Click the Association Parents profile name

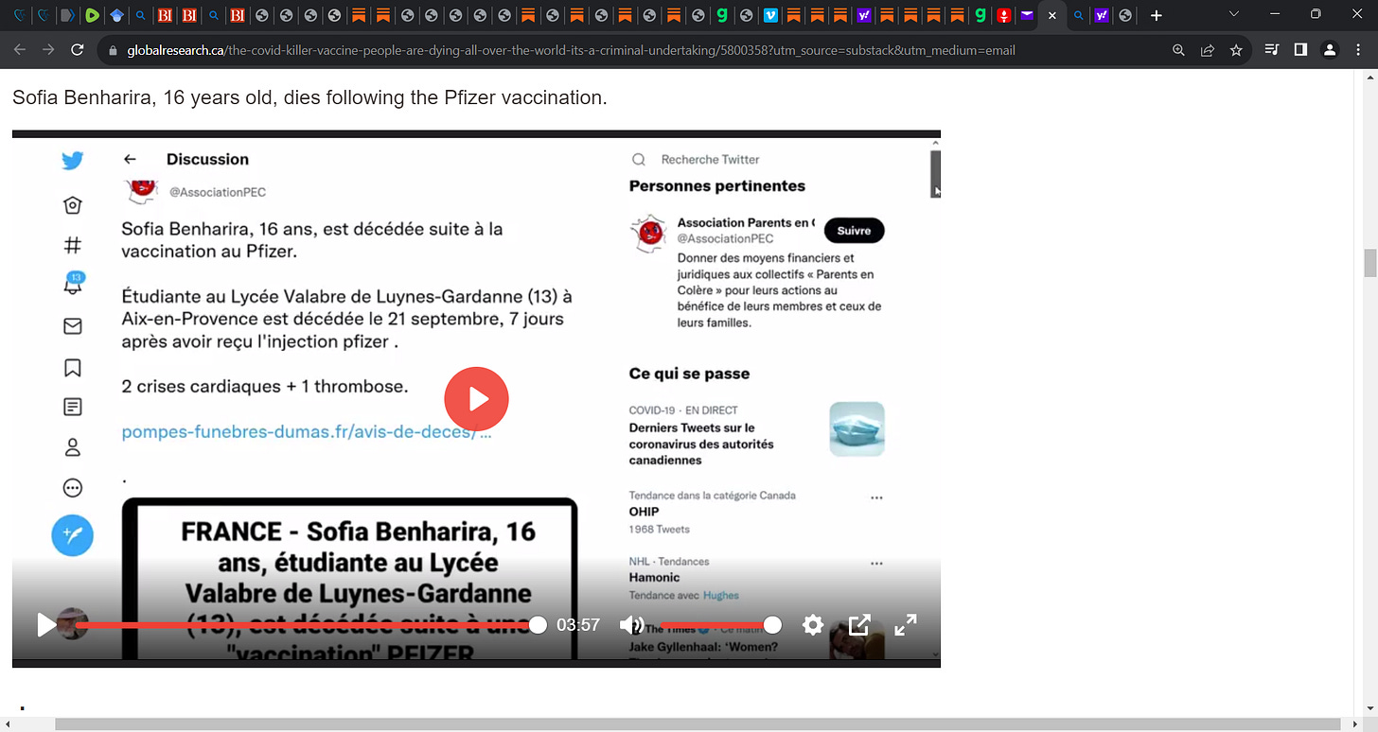(x=744, y=223)
